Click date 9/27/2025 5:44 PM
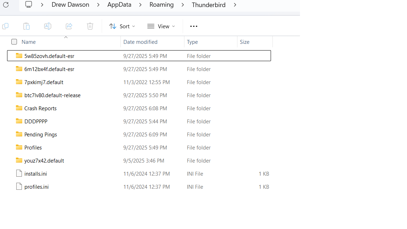407x229 pixels. tap(145, 122)
